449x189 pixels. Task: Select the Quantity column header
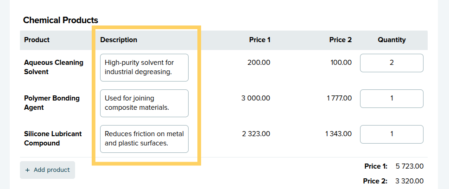coord(392,40)
